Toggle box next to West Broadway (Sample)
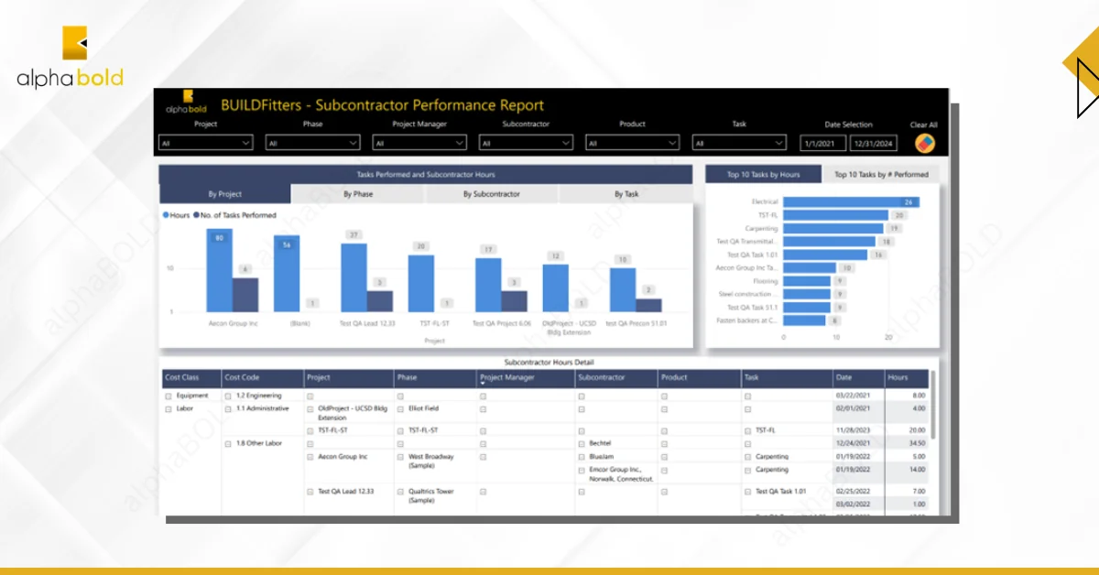The width and height of the screenshot is (1099, 575). (401, 456)
